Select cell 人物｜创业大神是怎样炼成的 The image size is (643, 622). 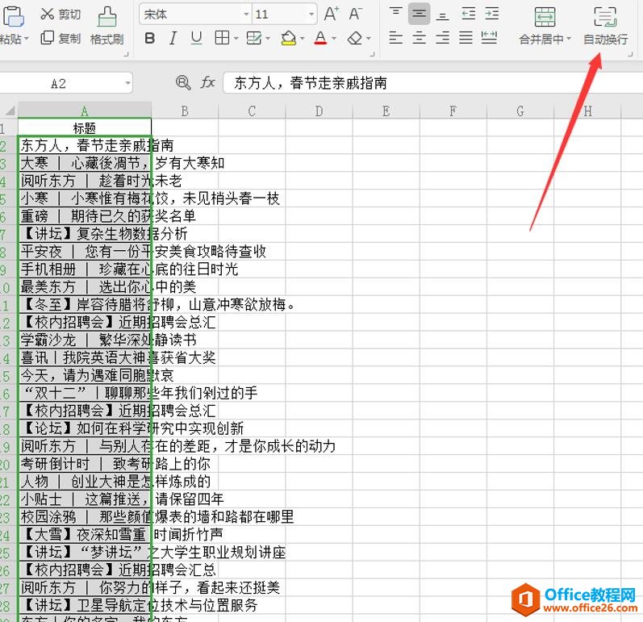pyautogui.click(x=85, y=482)
